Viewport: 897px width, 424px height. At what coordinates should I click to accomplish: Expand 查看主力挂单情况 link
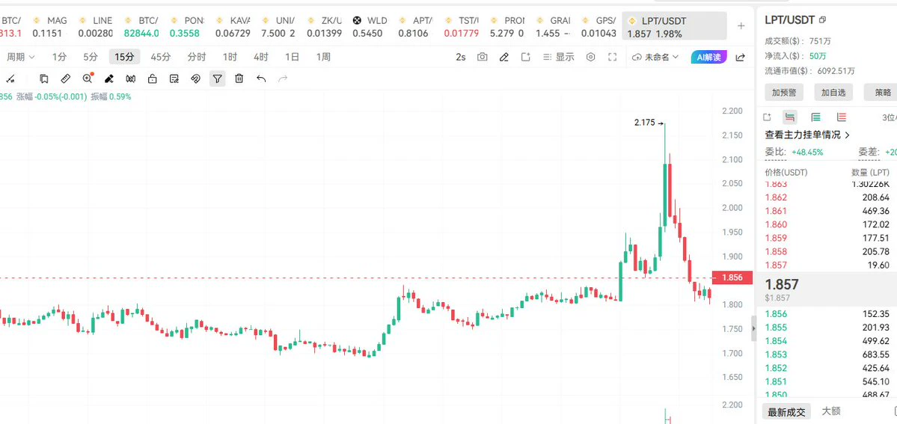pos(808,135)
